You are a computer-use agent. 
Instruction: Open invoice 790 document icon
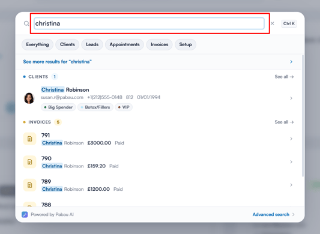[30, 162]
